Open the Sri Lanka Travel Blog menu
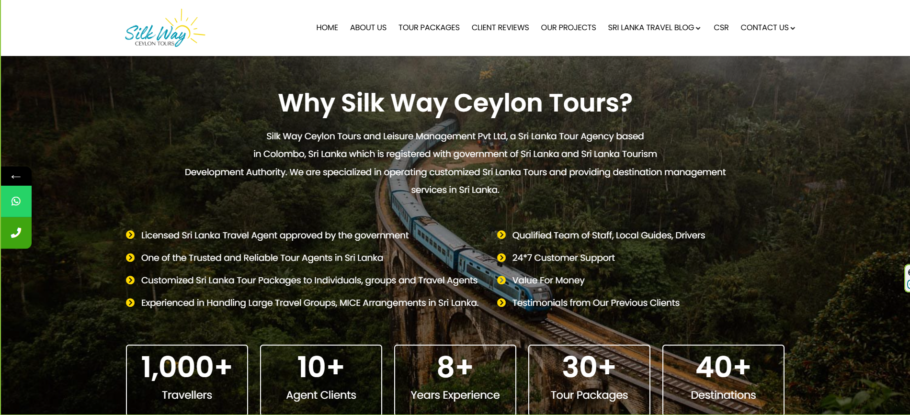Screen dimensions: 910x415 pyautogui.click(x=651, y=28)
